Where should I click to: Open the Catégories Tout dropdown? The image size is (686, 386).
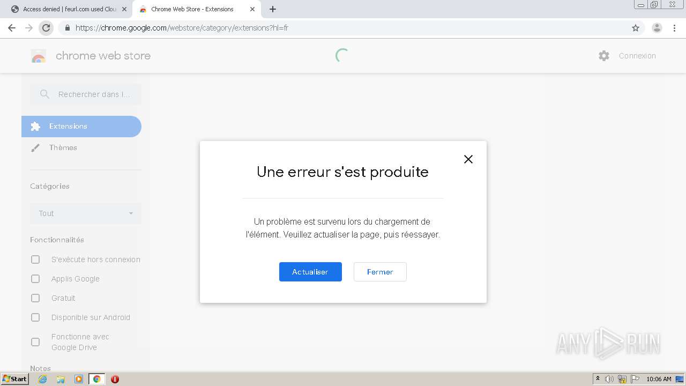pyautogui.click(x=86, y=213)
